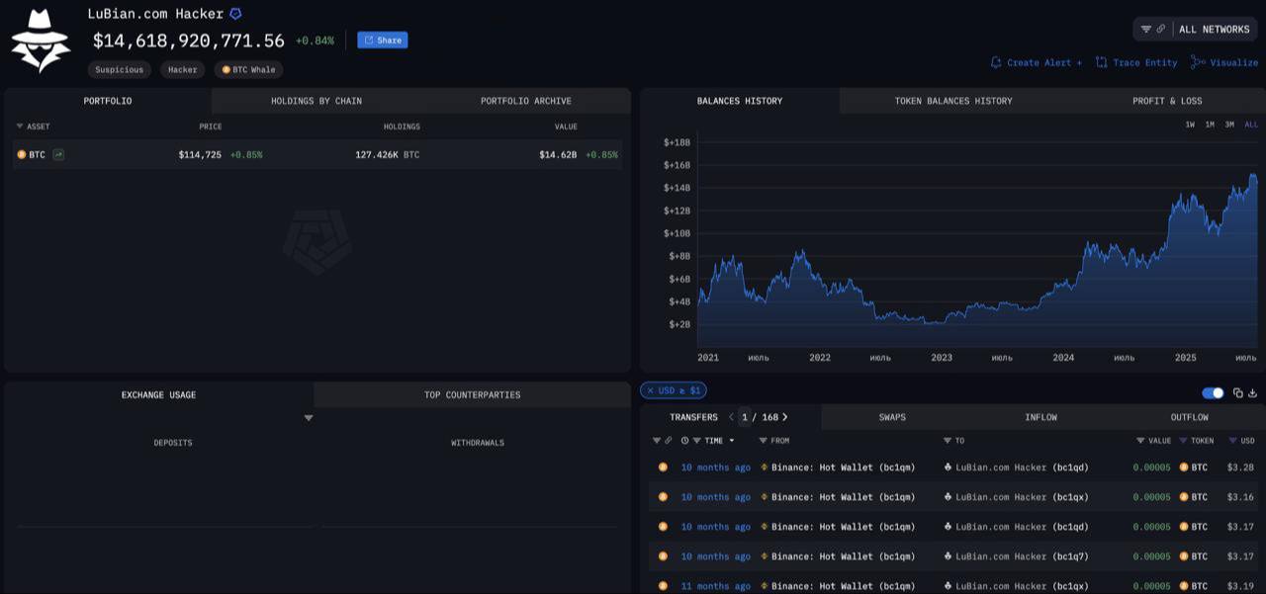Click the Hacker tag
Screen dimensions: 1266x594
click(182, 70)
